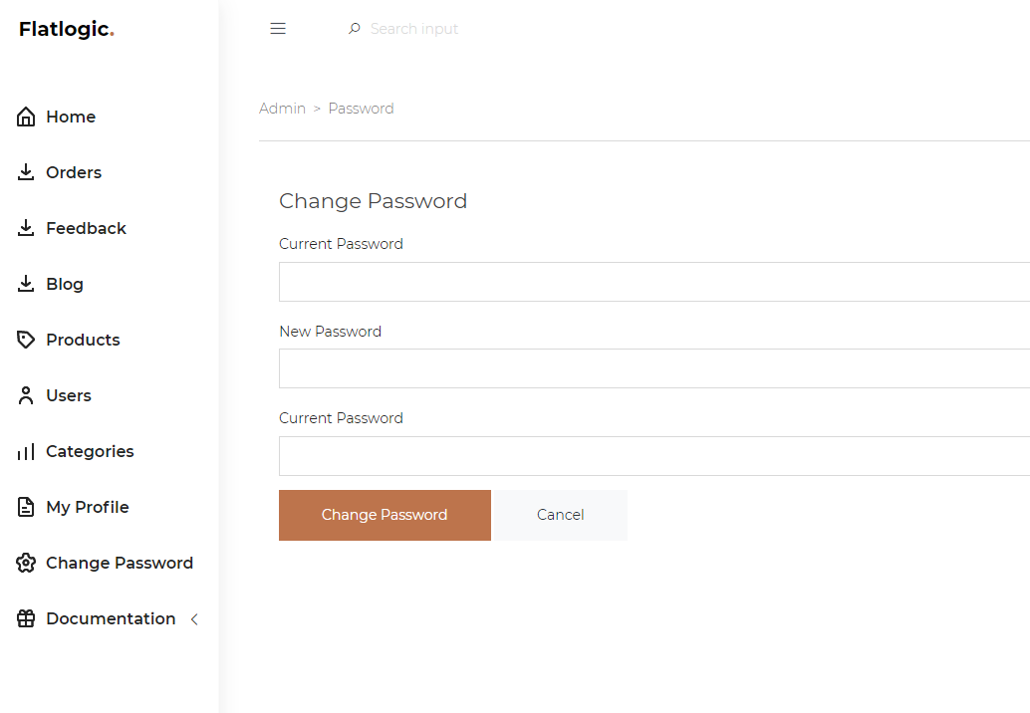This screenshot has height=713, width=1030.
Task: Select the Home icon in the sidebar
Action: (x=26, y=117)
